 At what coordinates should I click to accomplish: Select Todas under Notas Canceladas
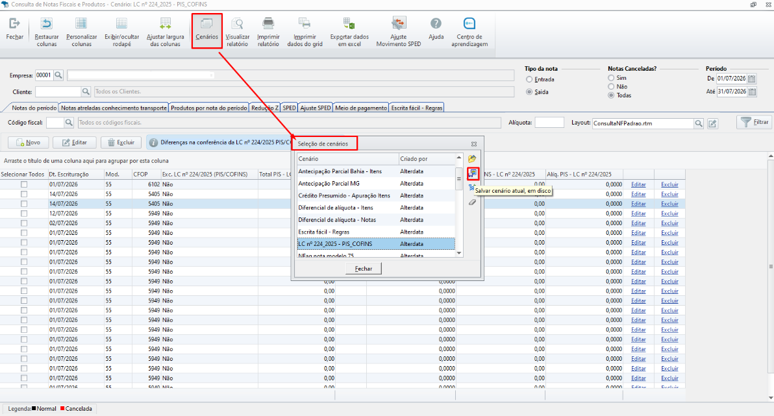coord(611,95)
